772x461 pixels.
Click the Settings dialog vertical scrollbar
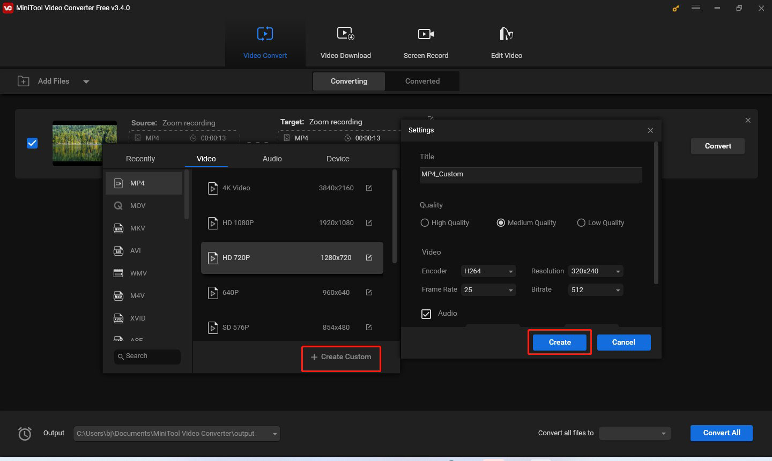tap(656, 212)
